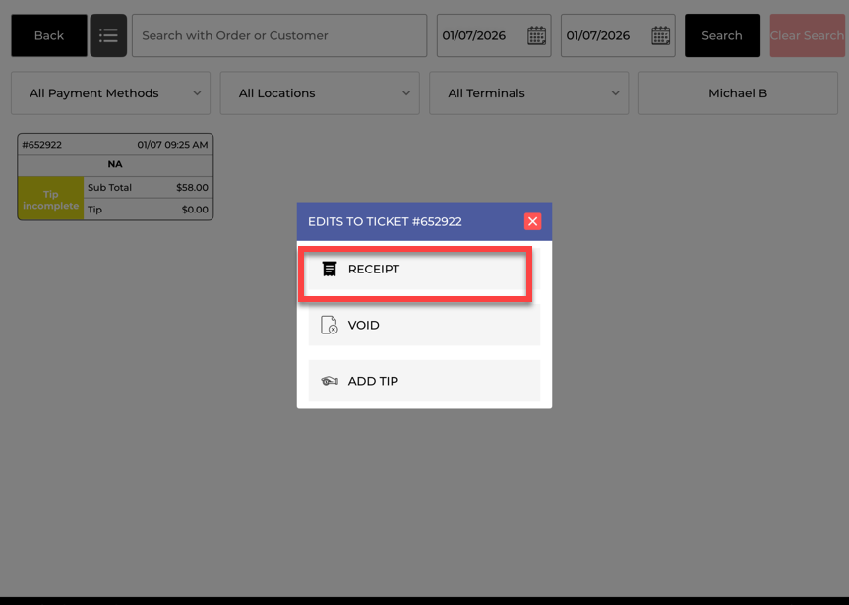Expand the All Terminals dropdown
Screen dimensions: 849x605
coord(528,93)
